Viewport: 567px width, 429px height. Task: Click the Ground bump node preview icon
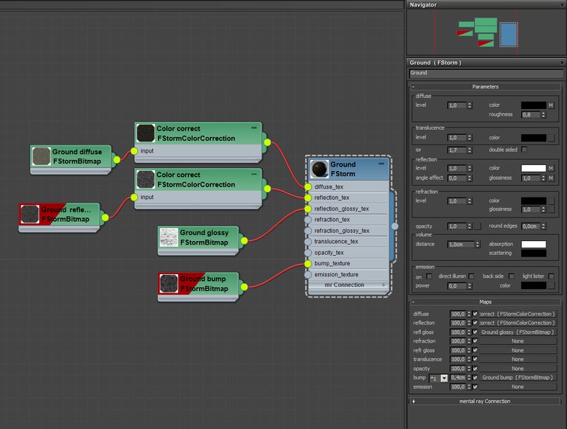click(169, 283)
